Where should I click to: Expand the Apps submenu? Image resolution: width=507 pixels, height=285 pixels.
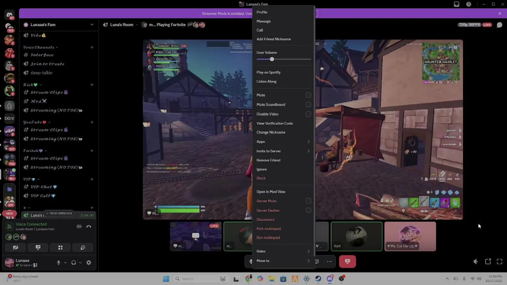(x=283, y=142)
